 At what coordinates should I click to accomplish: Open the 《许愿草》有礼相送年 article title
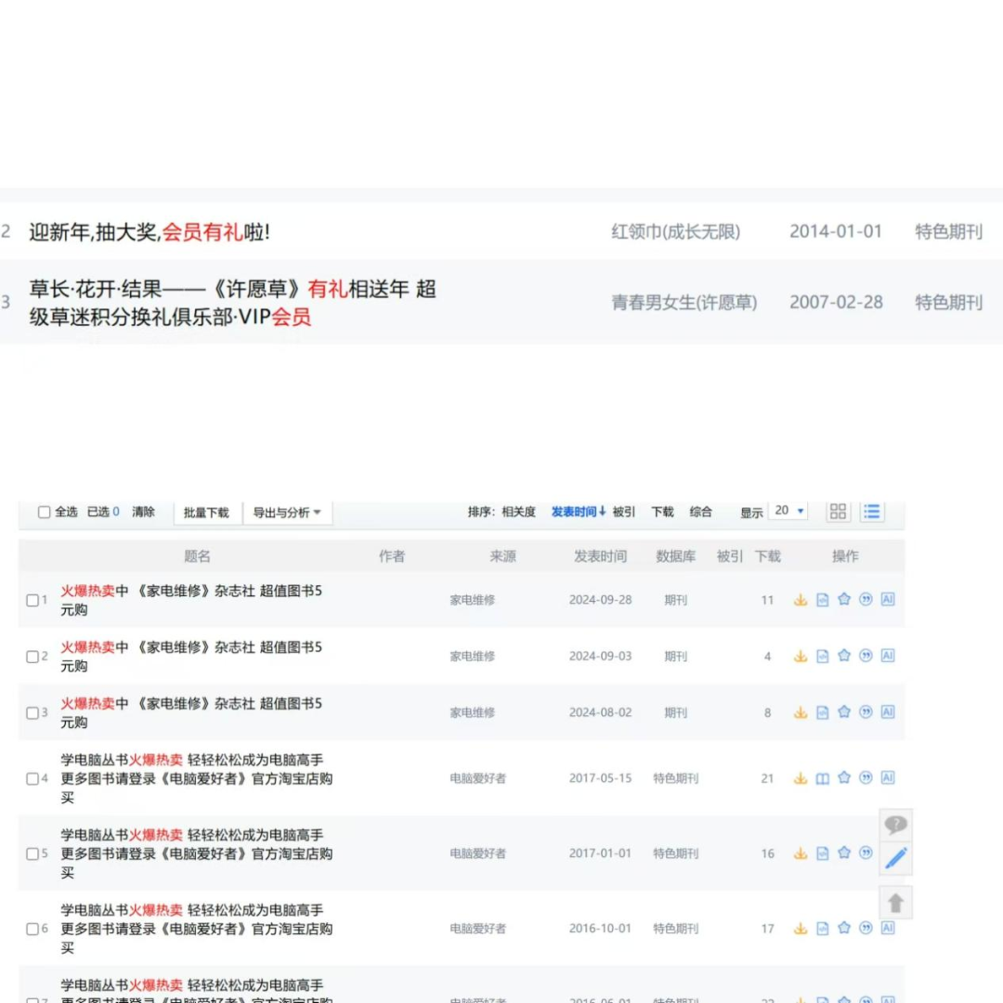point(233,303)
